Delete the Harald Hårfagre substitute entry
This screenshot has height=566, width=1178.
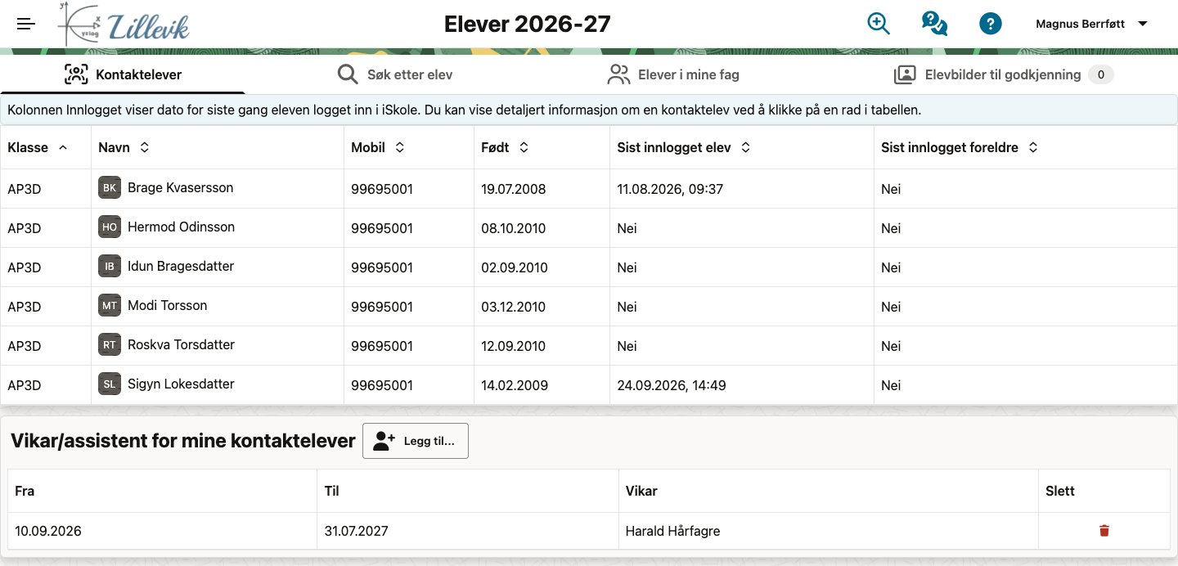[1104, 531]
